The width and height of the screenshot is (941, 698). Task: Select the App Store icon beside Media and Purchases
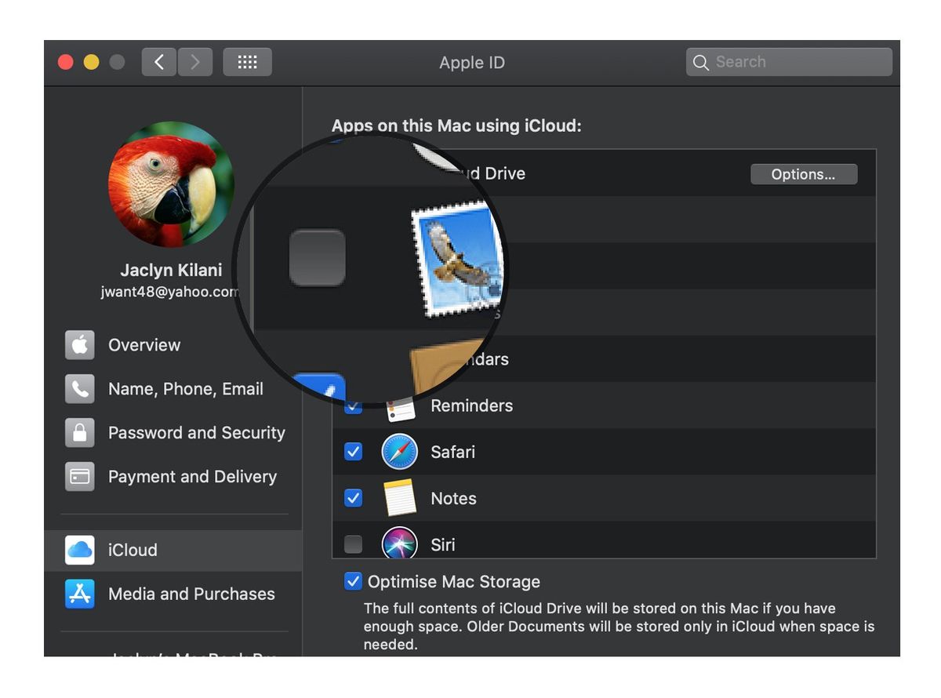pos(80,594)
